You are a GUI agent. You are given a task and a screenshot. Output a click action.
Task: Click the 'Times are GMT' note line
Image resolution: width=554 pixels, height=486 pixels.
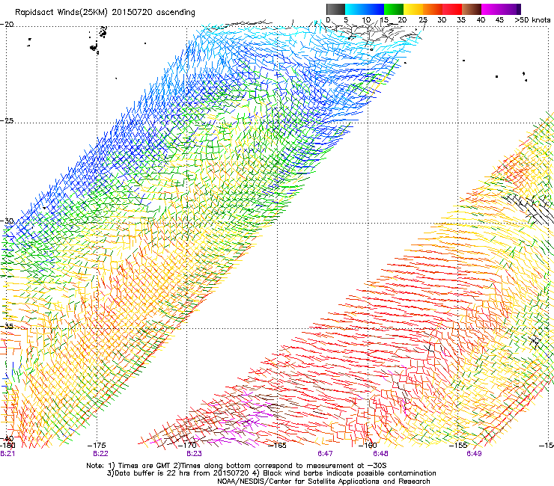[237, 466]
